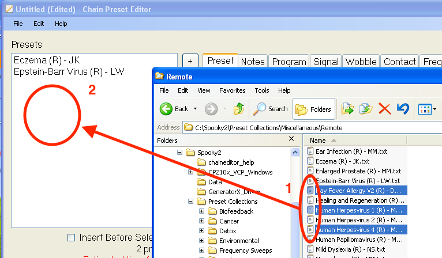The height and width of the screenshot is (258, 442).
Task: Click the Forward arrow icon in Remote window
Action: click(x=211, y=109)
